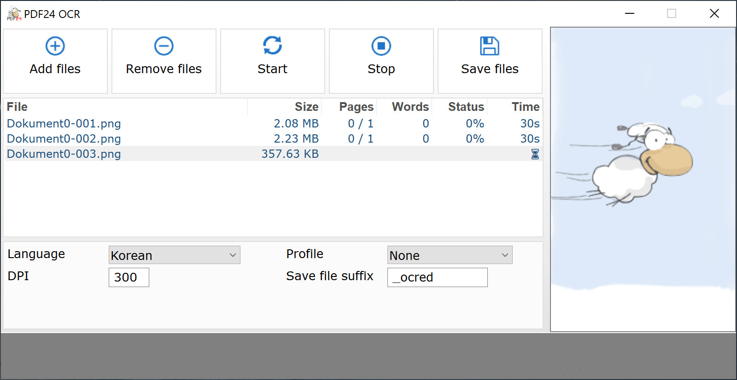Viewport: 737px width, 380px height.
Task: Click the PDF24 app icon in title bar
Action: (x=14, y=14)
